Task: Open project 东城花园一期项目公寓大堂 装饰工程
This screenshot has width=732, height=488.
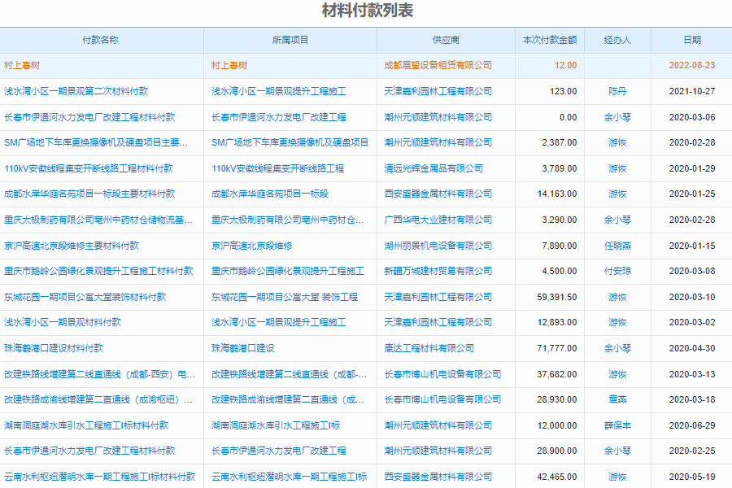Action: (x=285, y=297)
